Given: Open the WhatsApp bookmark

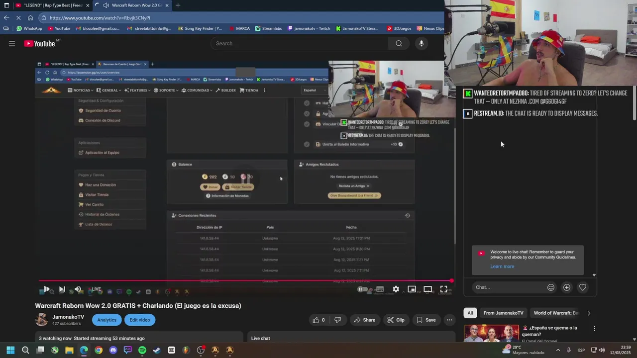Looking at the screenshot, I should pyautogui.click(x=29, y=28).
